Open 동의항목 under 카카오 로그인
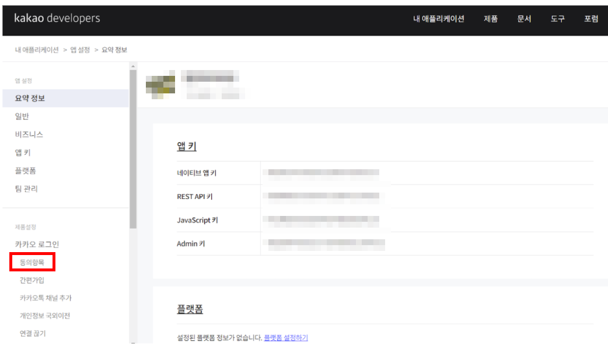The width and height of the screenshot is (608, 349). pyautogui.click(x=32, y=262)
